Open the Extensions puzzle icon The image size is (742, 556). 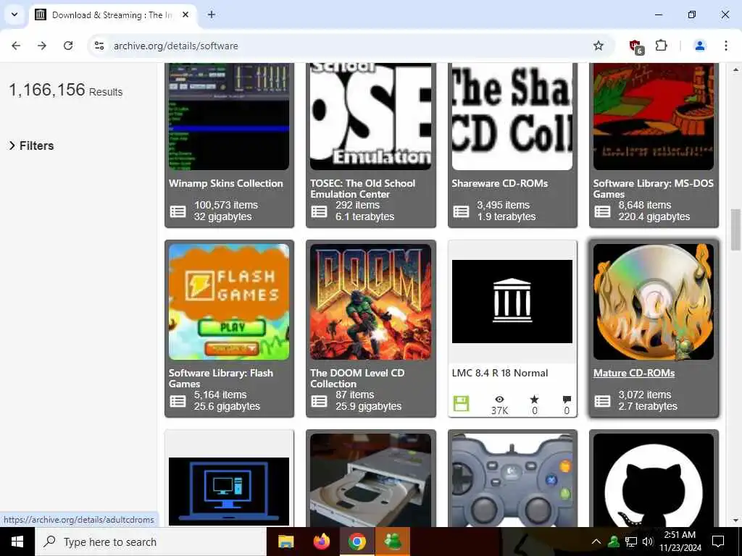point(661,46)
